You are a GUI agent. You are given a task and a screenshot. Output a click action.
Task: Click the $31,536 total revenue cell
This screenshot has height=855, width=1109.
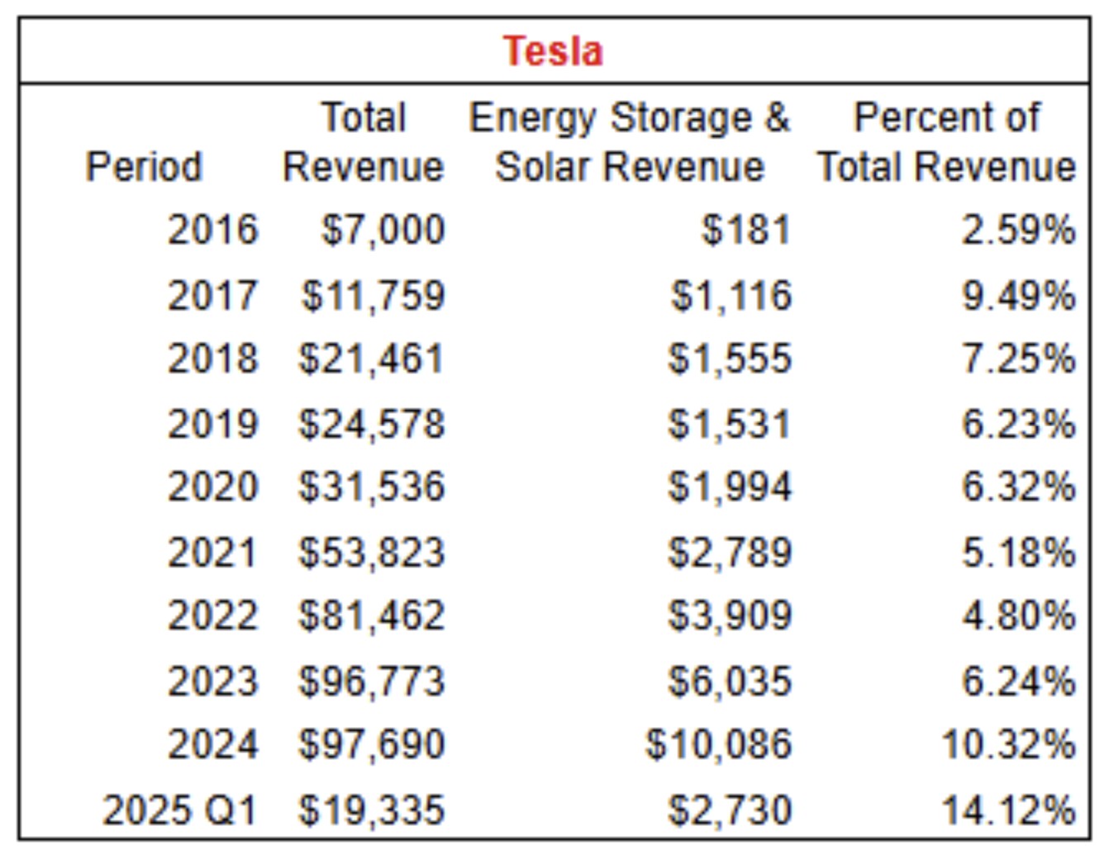(x=372, y=486)
